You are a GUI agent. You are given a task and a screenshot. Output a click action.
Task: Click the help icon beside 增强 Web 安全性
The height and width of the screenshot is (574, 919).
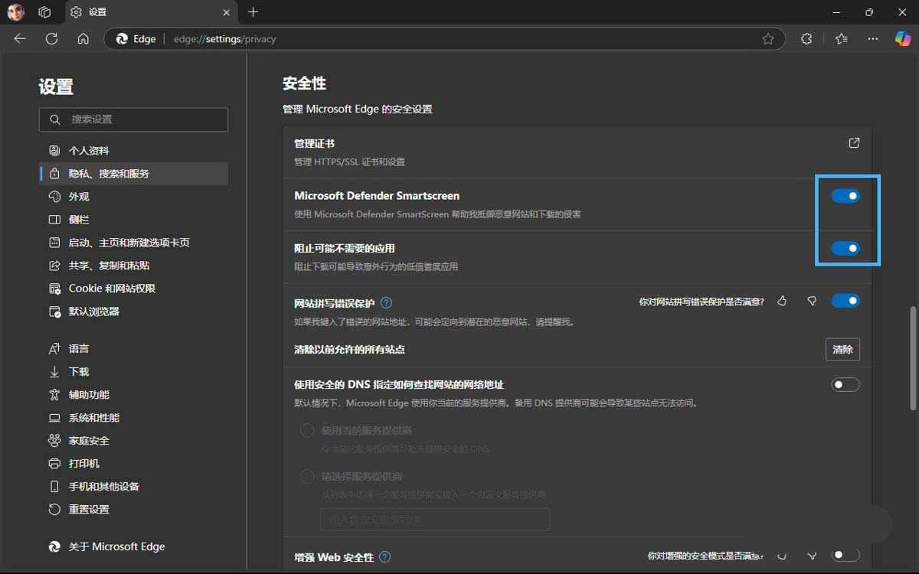384,557
